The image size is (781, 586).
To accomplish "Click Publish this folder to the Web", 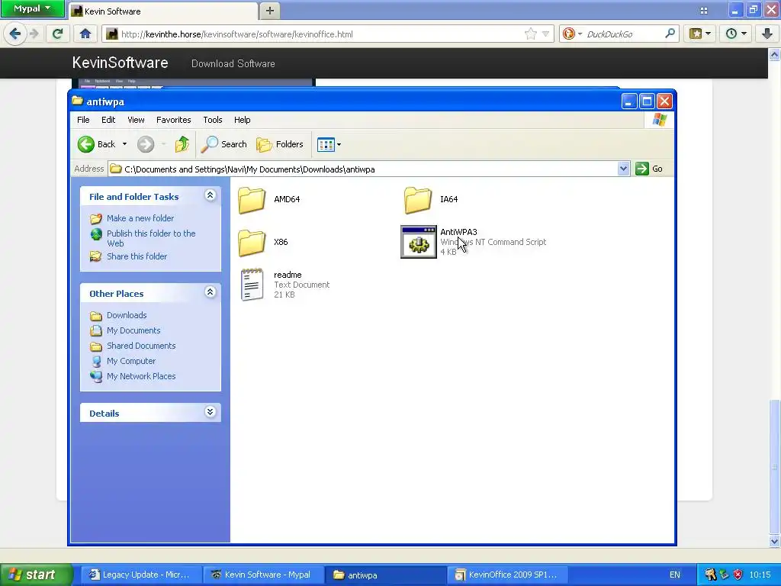I will pos(151,238).
